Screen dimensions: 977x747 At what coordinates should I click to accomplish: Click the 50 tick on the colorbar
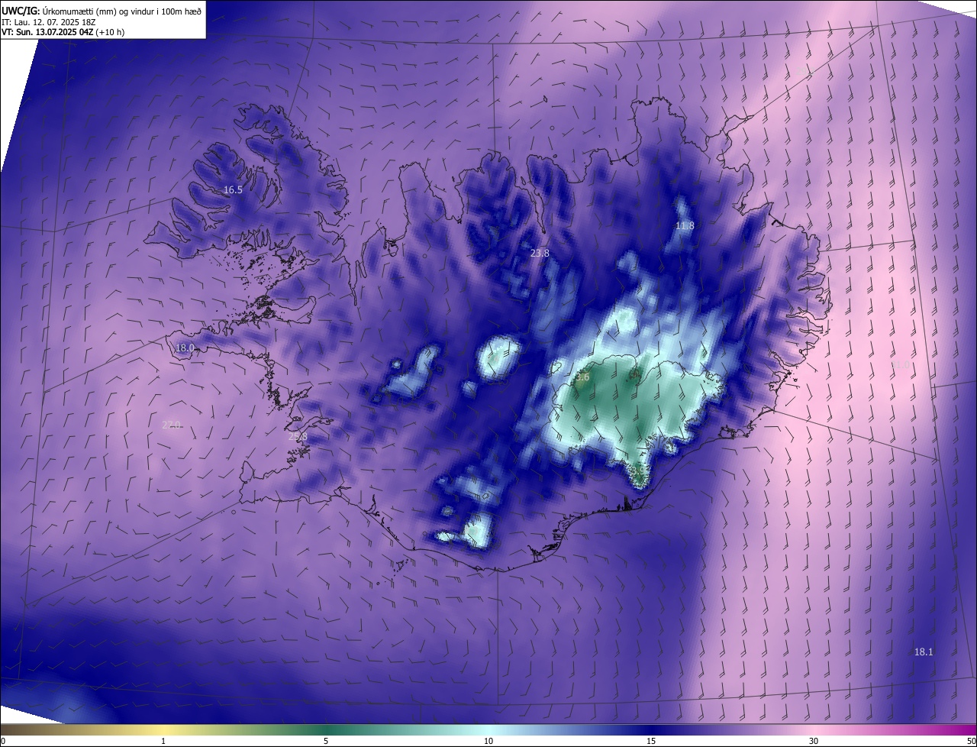[971, 741]
